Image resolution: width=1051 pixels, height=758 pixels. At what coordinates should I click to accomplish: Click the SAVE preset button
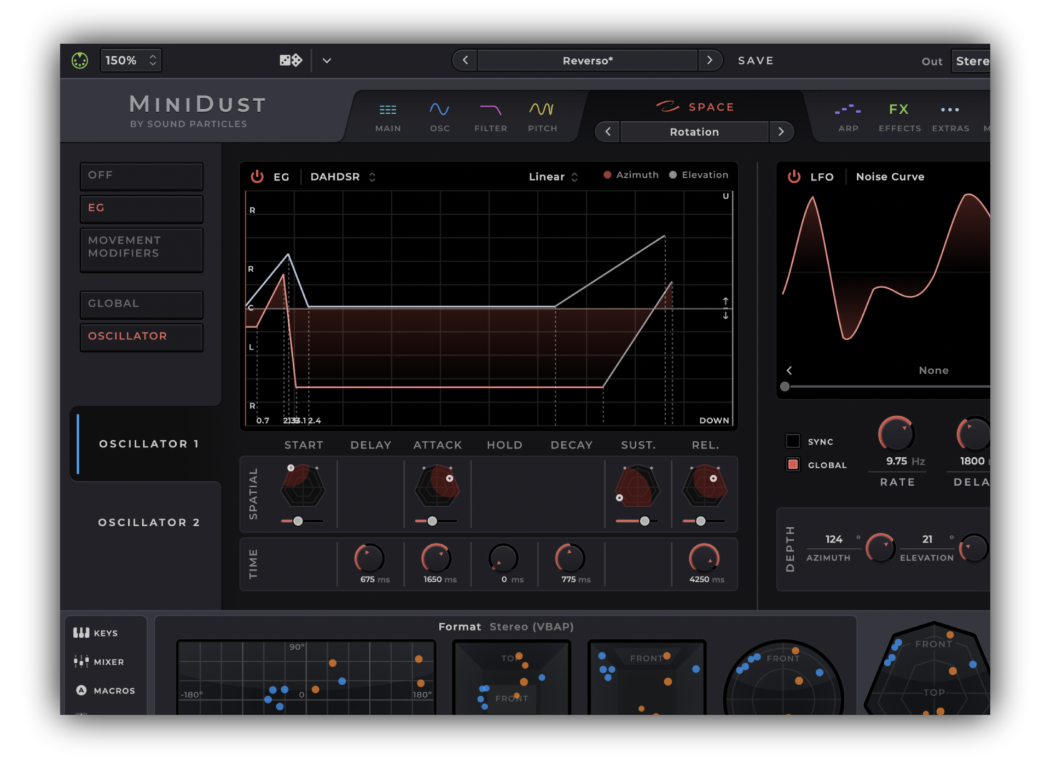(x=755, y=60)
